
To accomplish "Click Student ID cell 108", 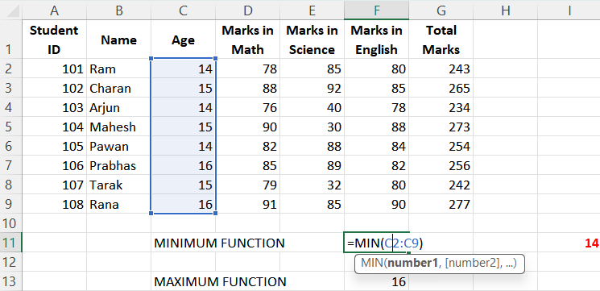I will pos(54,204).
